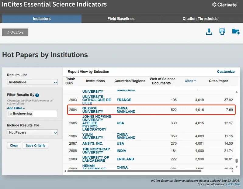Open The Northcap University link
Screen dimensions: 243x189
[96, 151]
